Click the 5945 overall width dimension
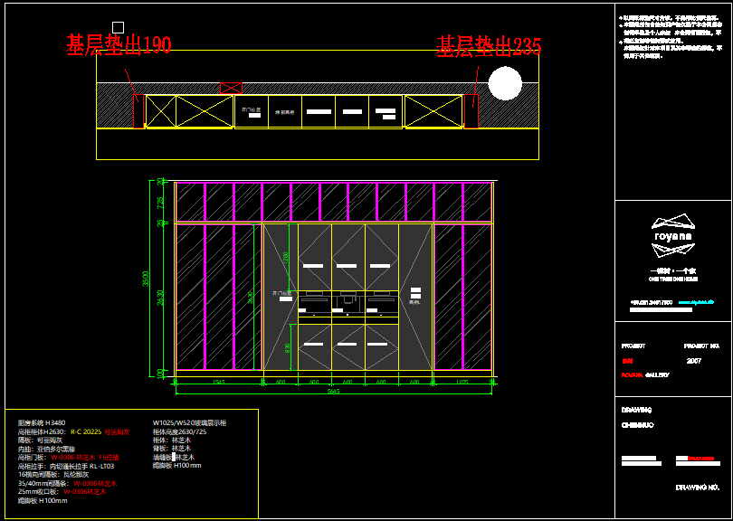Screen dimensions: 733x521 pyautogui.click(x=333, y=392)
